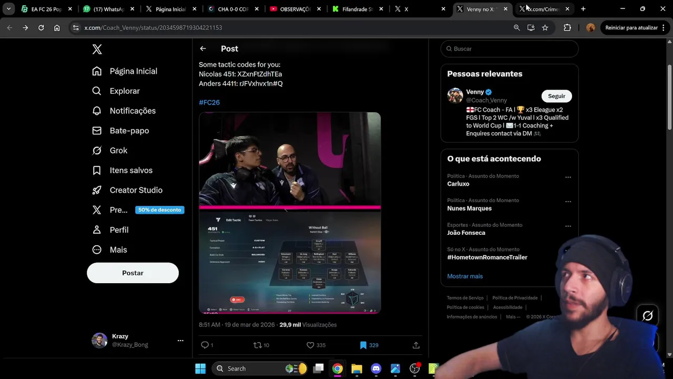This screenshot has width=673, height=379.
Task: Click @Coach_Venny handle
Action: click(486, 100)
